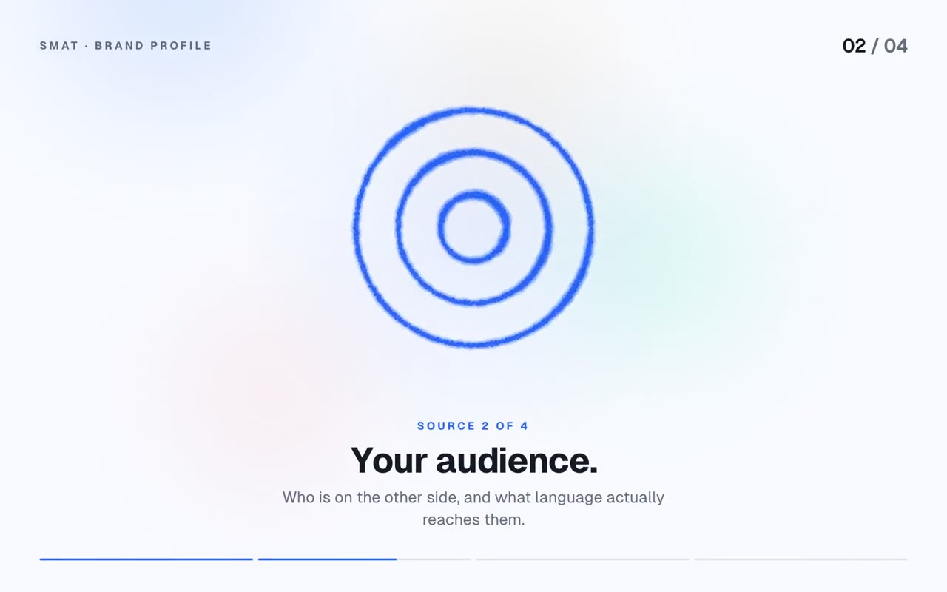Click the slash in the slide counter
Image resolution: width=947 pixels, height=592 pixels.
pos(874,46)
